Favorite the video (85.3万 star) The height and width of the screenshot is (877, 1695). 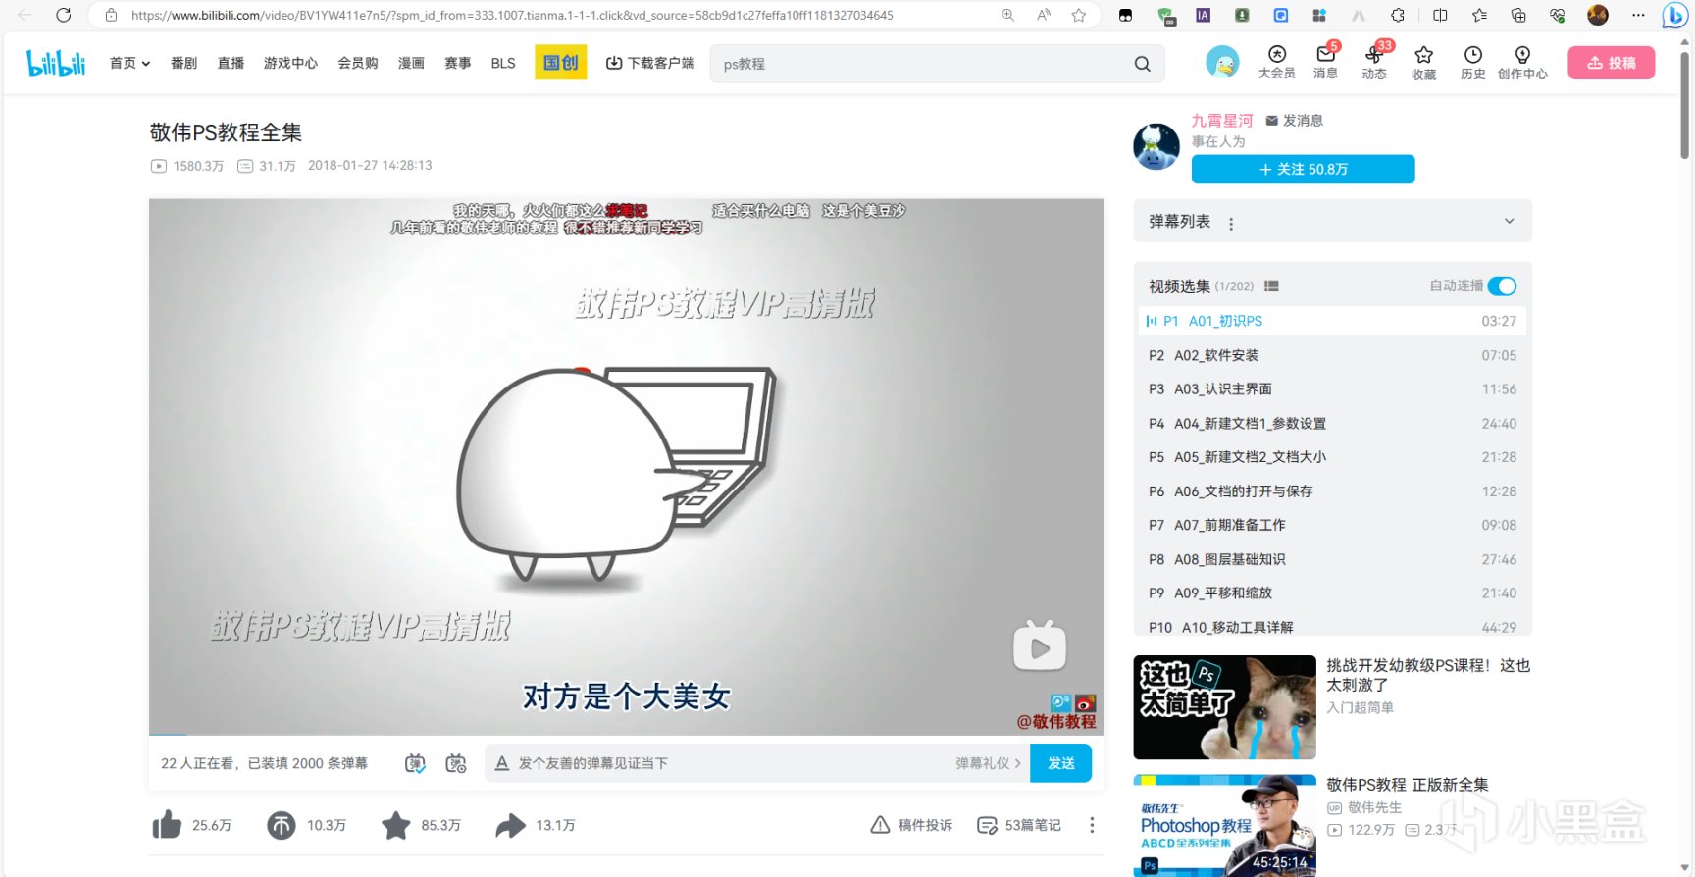tap(396, 825)
